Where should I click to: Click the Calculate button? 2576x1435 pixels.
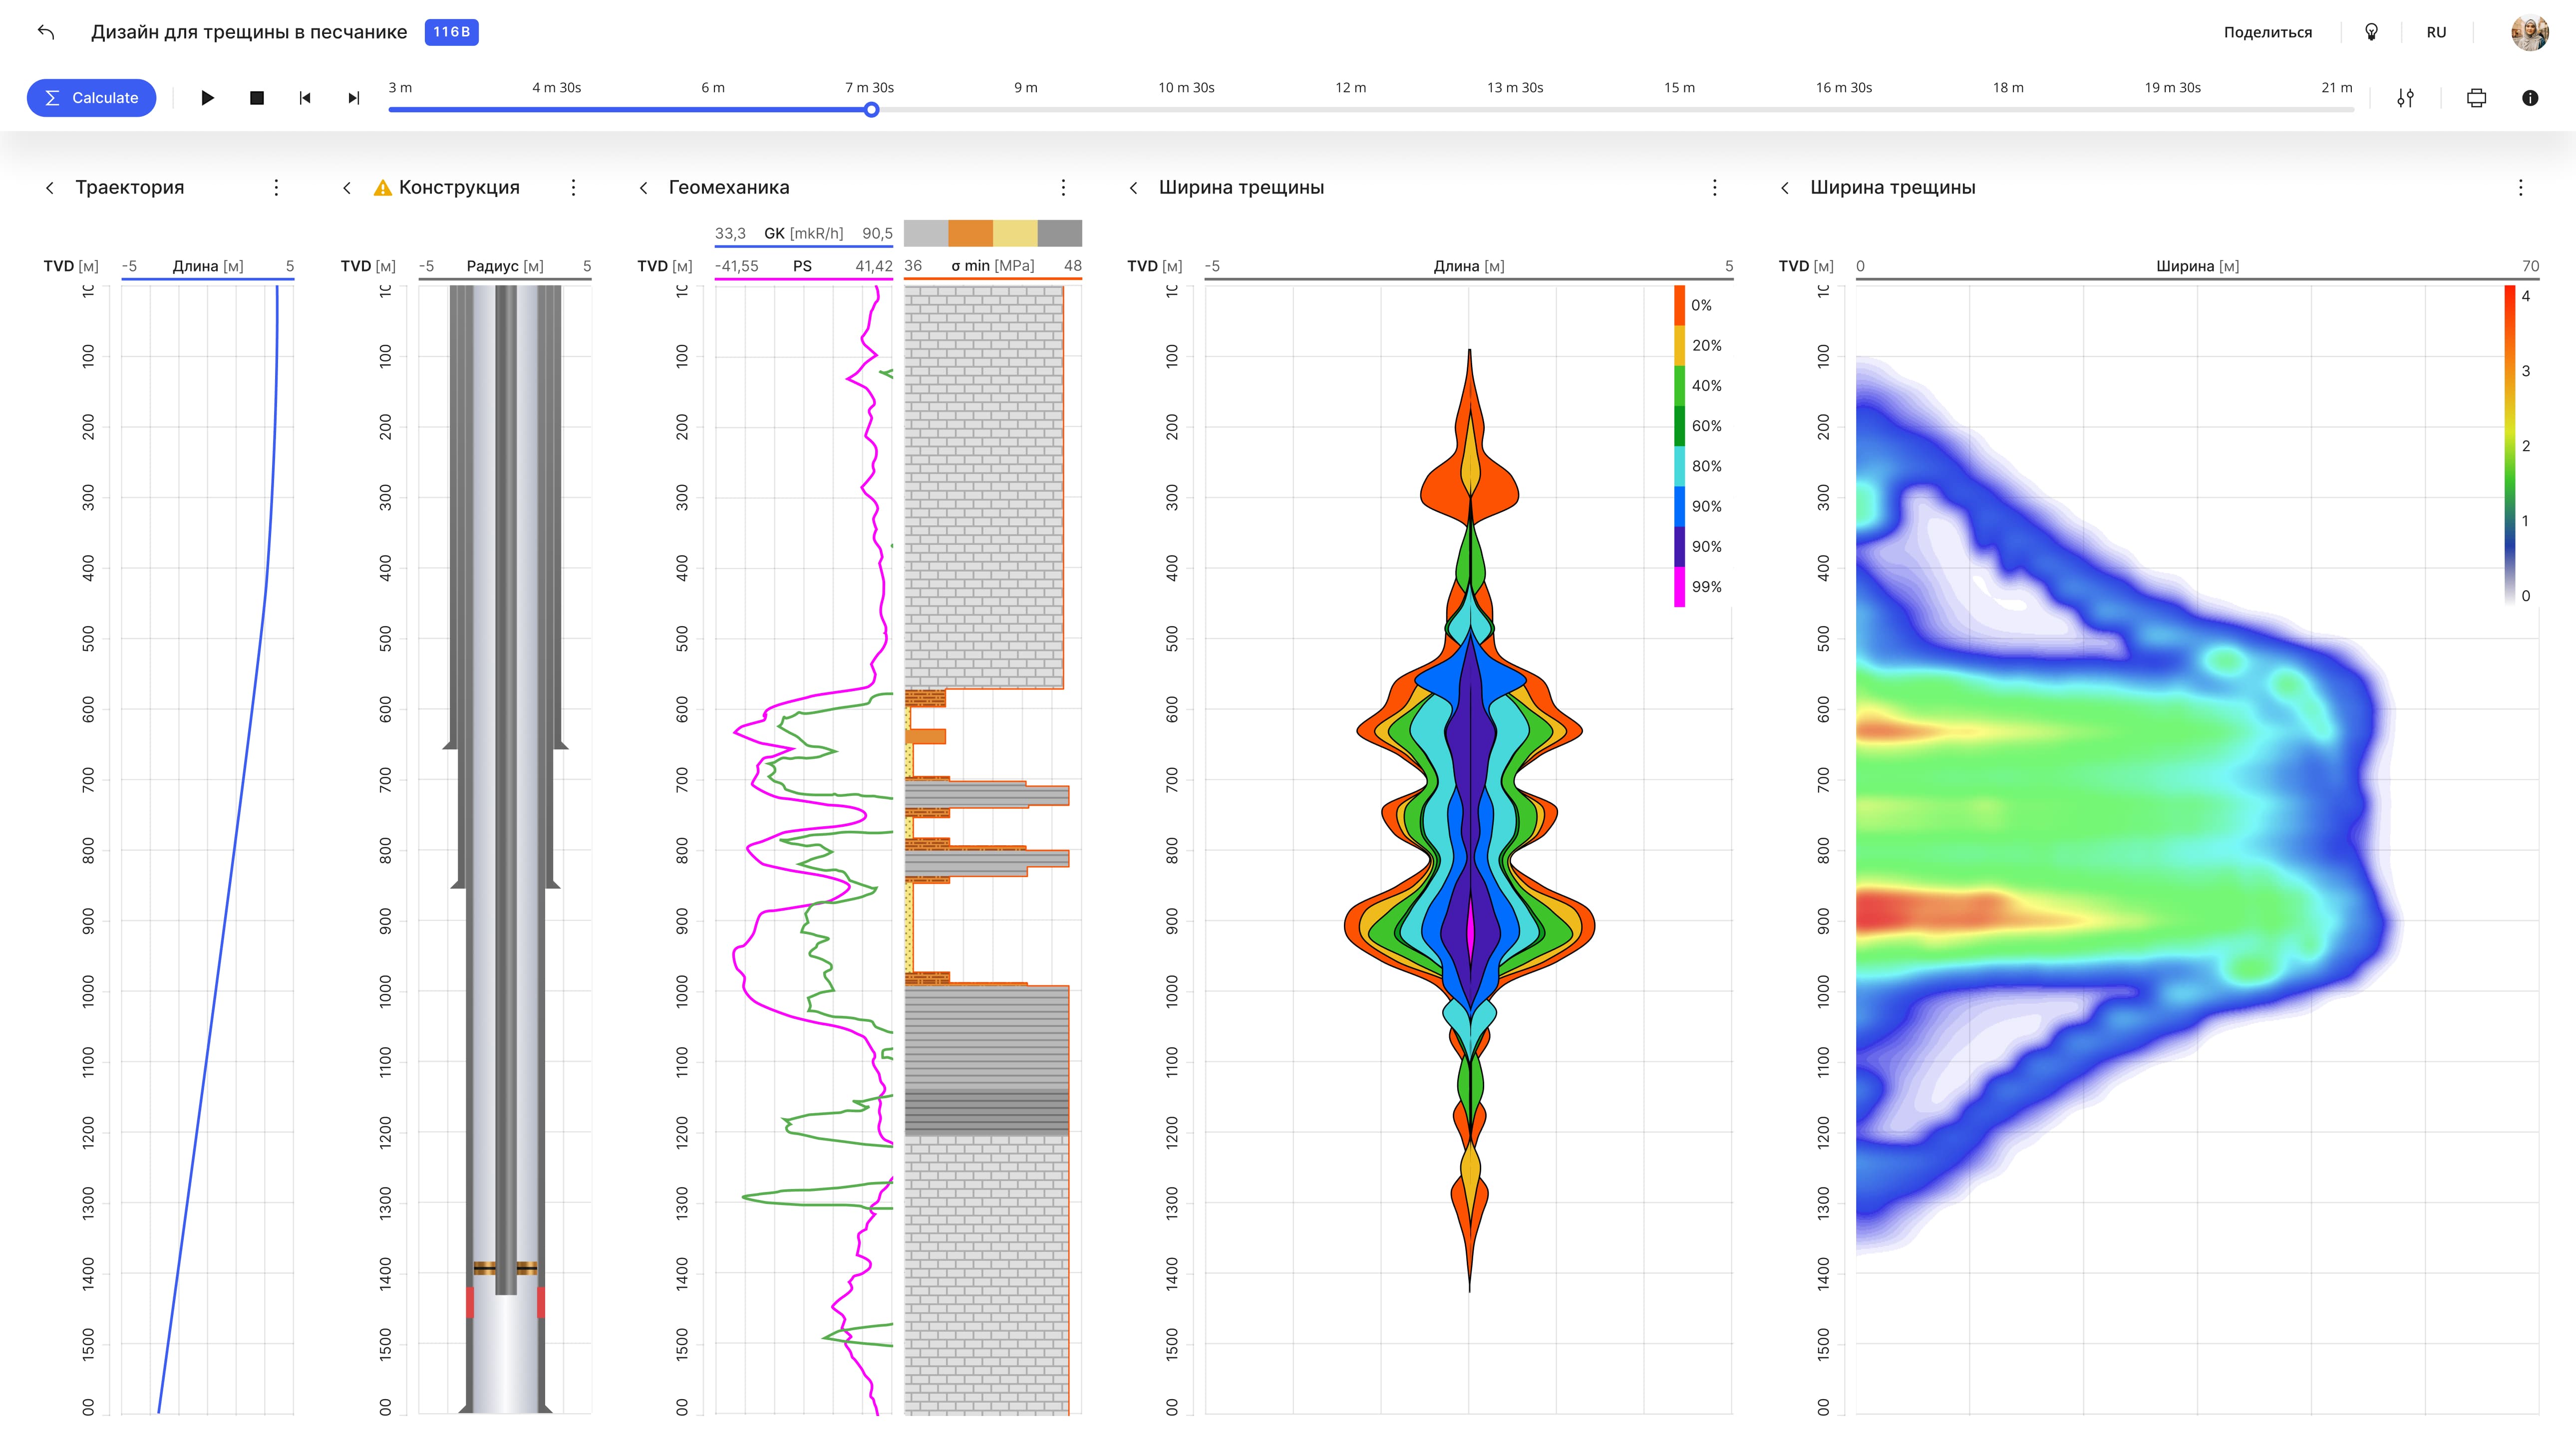pos(91,98)
